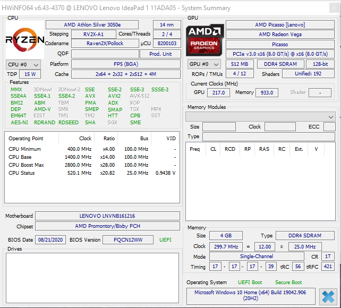Click the green UEFI label
Viewport: 341px width, 308px height.
[x=165, y=240]
